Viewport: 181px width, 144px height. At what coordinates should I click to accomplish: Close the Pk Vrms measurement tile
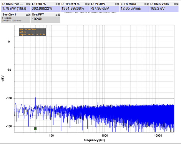[x=148, y=4]
